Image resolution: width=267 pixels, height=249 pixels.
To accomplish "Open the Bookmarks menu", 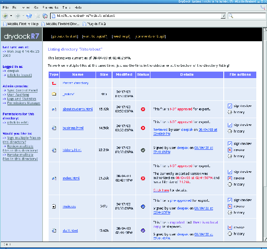I will pos(49,7).
